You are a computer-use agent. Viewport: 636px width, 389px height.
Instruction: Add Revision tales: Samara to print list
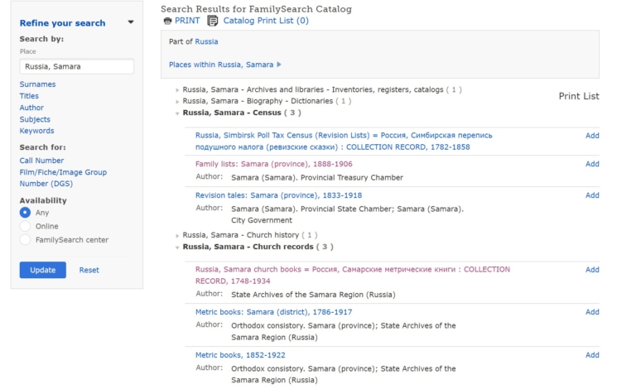click(x=592, y=195)
